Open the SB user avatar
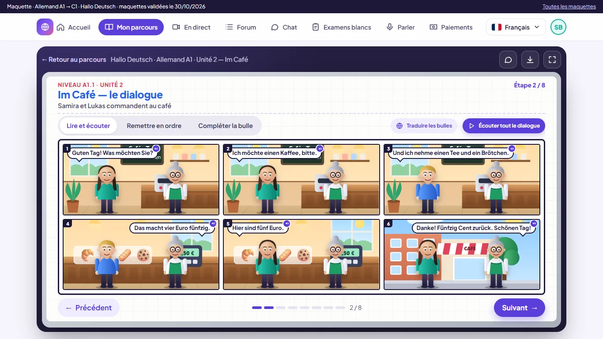 [558, 27]
